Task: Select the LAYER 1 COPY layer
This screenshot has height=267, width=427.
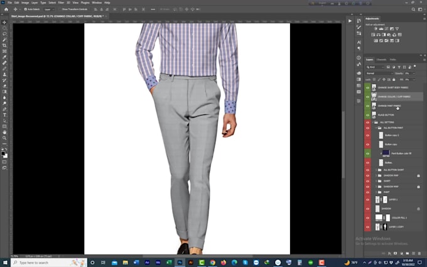Action: [396, 227]
